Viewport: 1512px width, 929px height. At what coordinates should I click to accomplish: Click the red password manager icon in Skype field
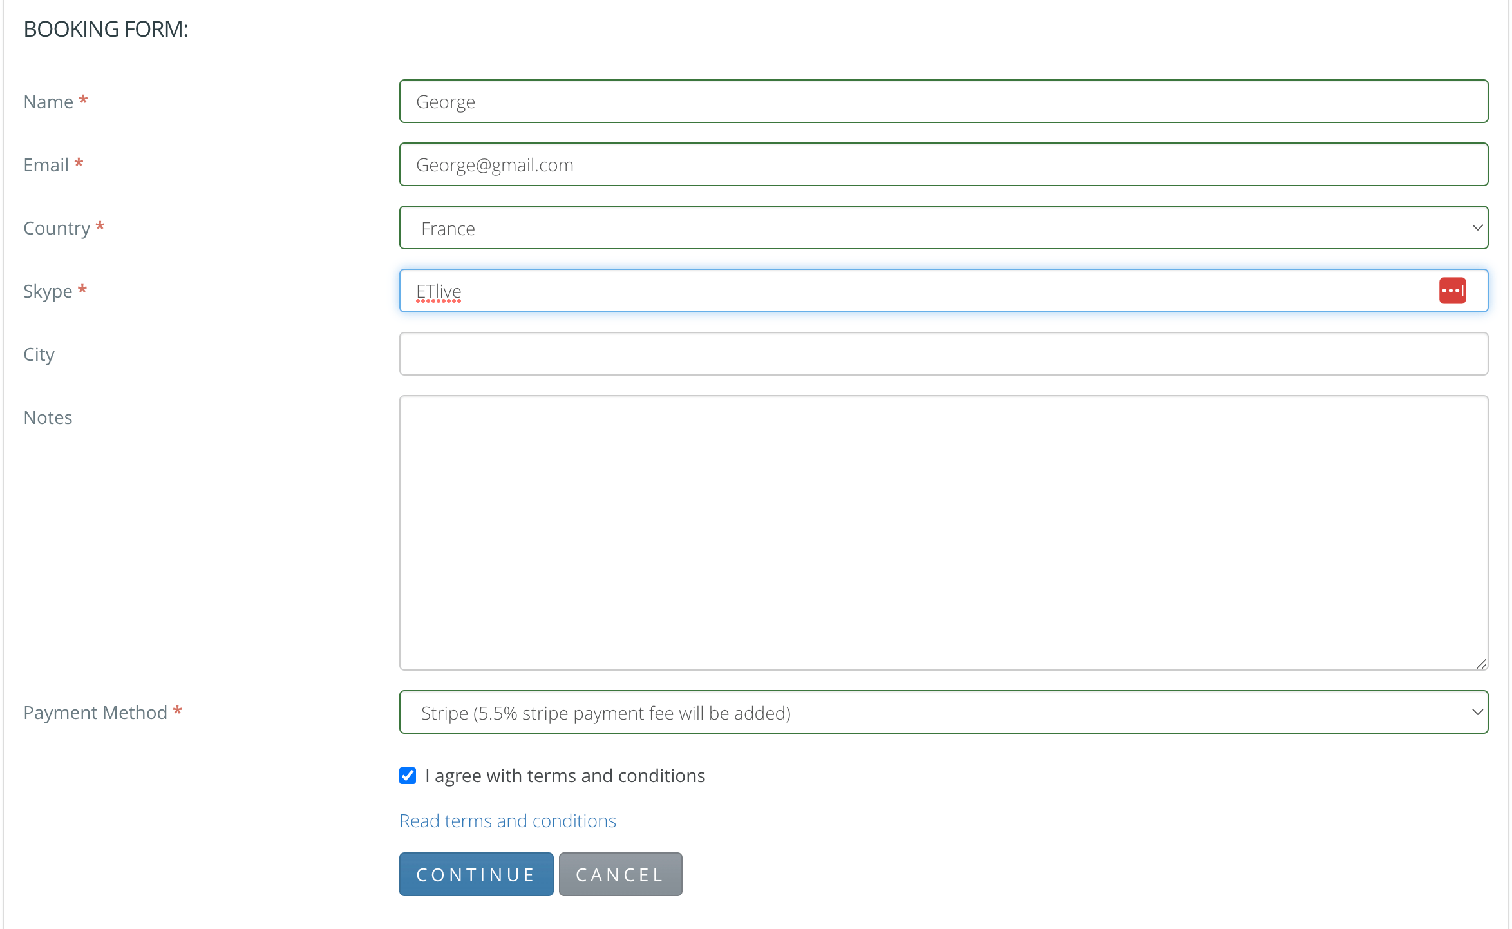pyautogui.click(x=1452, y=291)
